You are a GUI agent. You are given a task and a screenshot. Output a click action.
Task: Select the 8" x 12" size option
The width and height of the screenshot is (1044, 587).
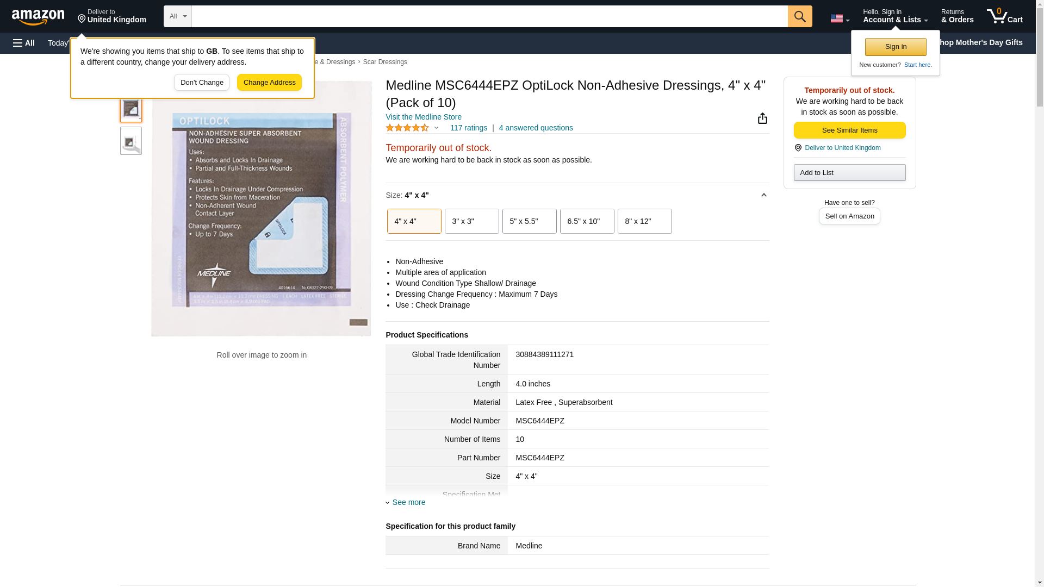tap(644, 221)
